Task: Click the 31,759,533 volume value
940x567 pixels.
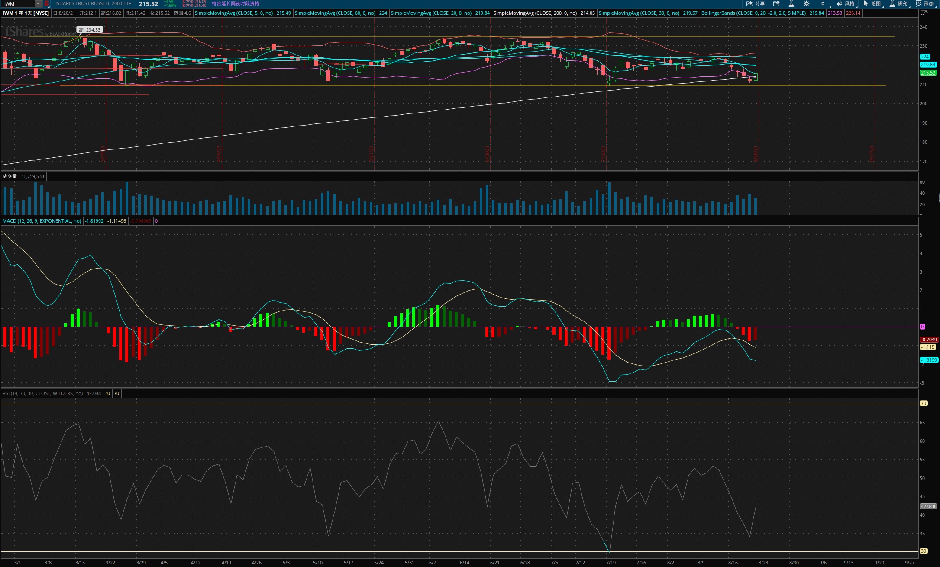Action: (x=32, y=176)
